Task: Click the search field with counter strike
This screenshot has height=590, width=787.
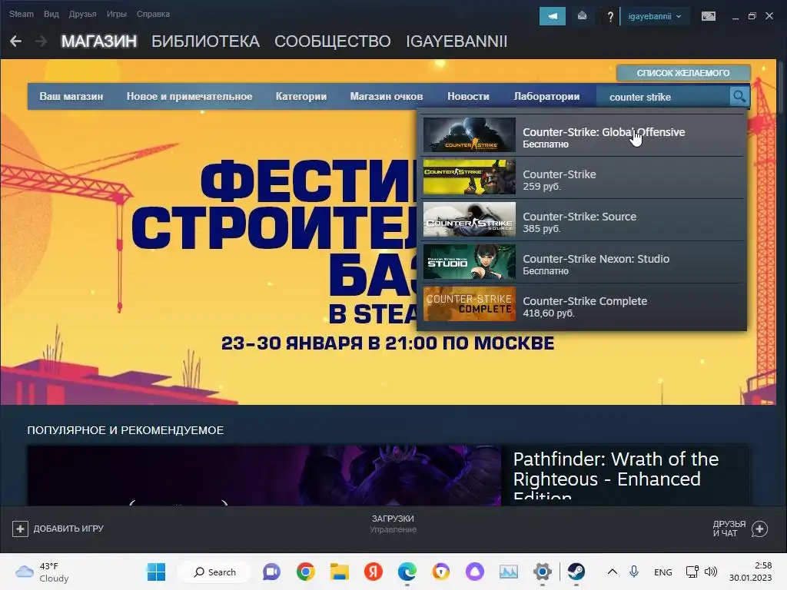Action: point(662,96)
